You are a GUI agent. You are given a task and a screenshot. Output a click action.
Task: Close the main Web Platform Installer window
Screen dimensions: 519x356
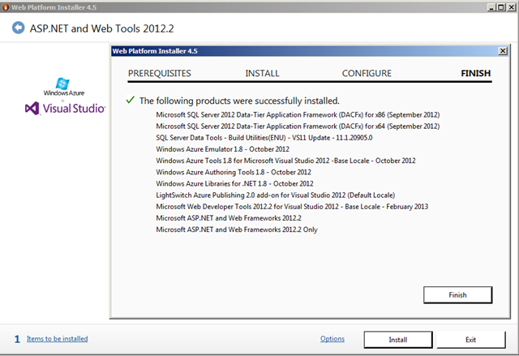point(511,7)
